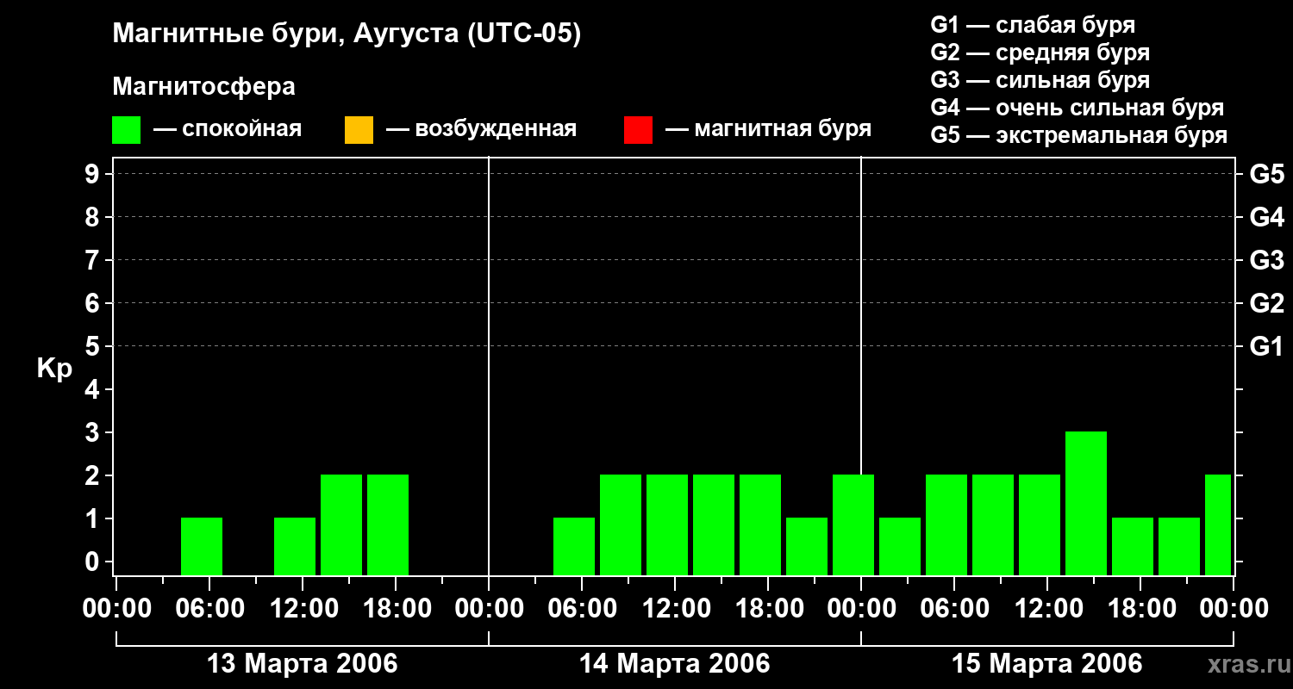The width and height of the screenshot is (1293, 689).
Task: Click the green 'спокойная' legend swatch
Action: tap(127, 130)
